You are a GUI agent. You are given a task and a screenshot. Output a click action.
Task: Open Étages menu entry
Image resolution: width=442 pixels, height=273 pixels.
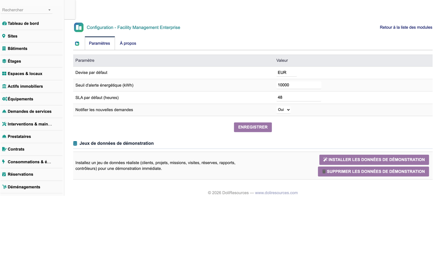(14, 61)
